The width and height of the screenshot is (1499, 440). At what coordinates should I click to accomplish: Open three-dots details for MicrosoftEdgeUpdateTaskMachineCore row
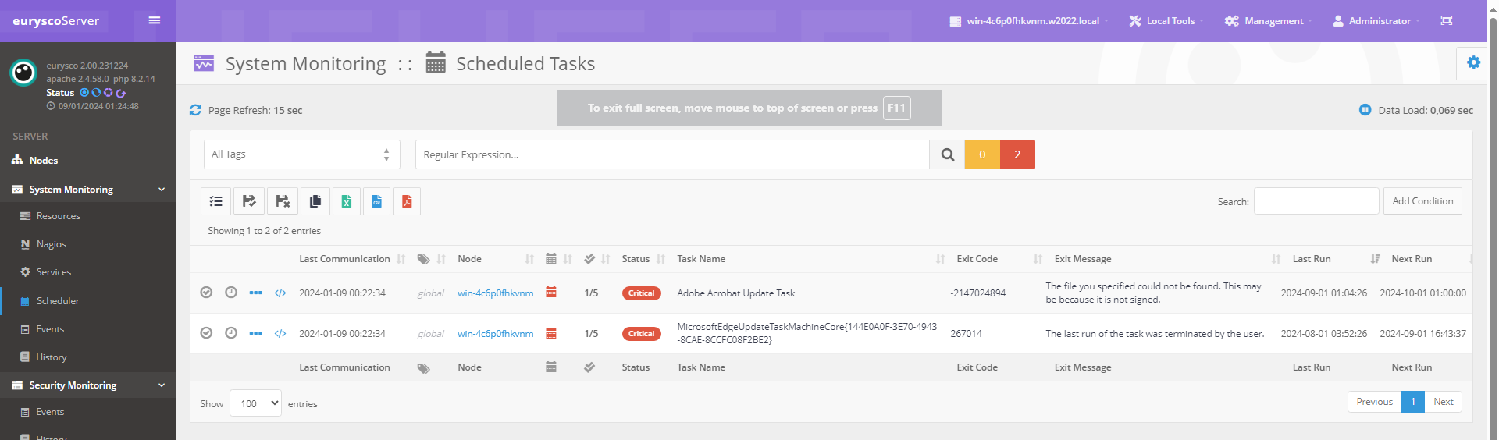pyautogui.click(x=255, y=333)
